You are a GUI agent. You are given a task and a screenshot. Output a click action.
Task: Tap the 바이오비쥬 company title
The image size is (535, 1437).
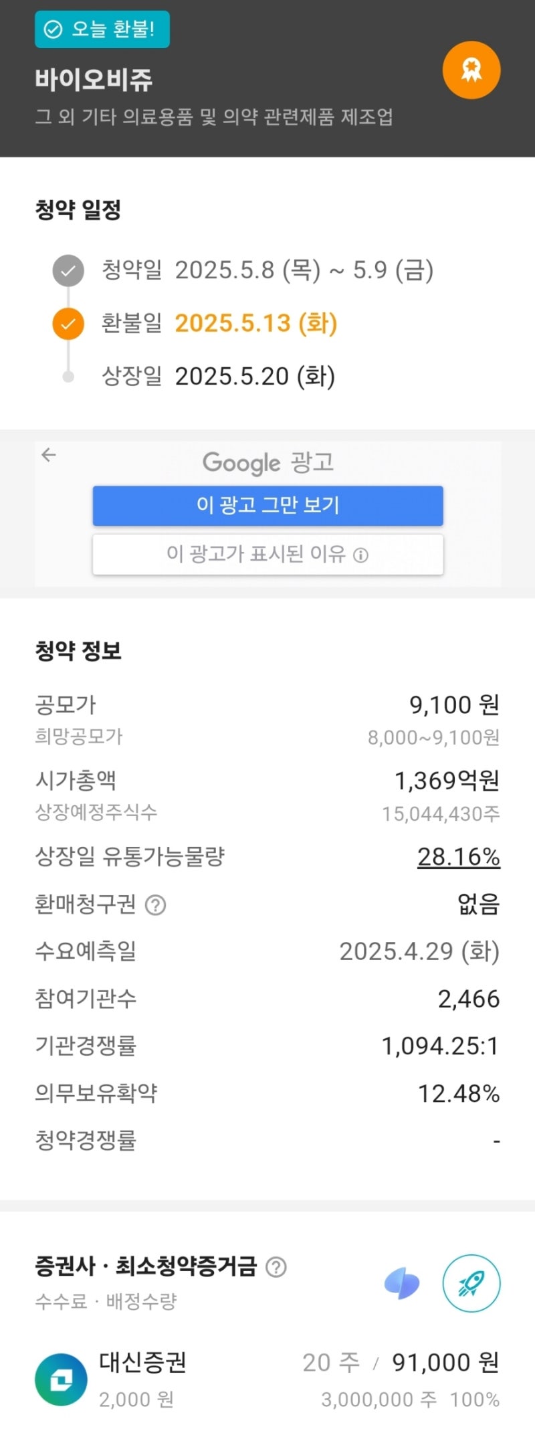click(x=94, y=80)
